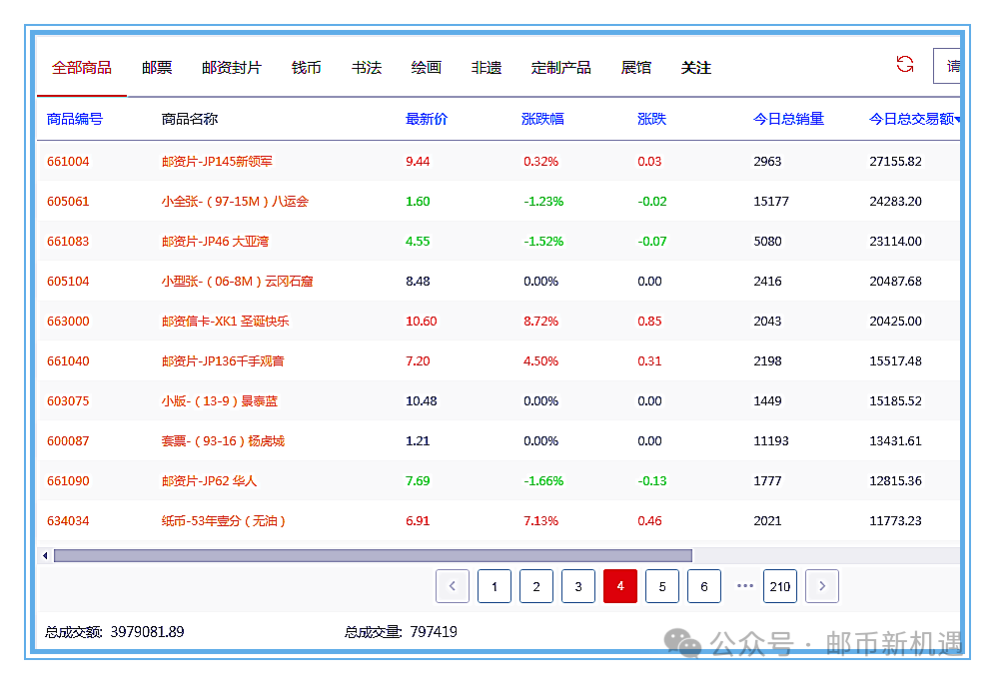
Task: Click the horizontal scrollbar thumb
Action: [372, 555]
